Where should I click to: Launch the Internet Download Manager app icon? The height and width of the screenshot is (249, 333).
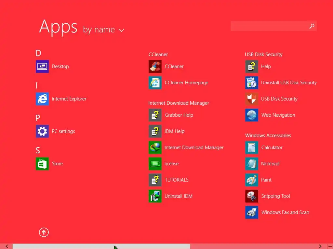tap(155, 148)
